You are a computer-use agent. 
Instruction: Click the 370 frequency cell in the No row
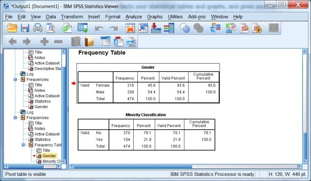pos(127,133)
